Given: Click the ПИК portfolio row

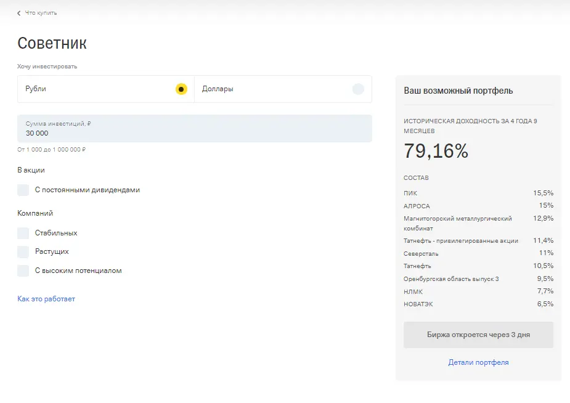Looking at the screenshot, I should click(478, 193).
